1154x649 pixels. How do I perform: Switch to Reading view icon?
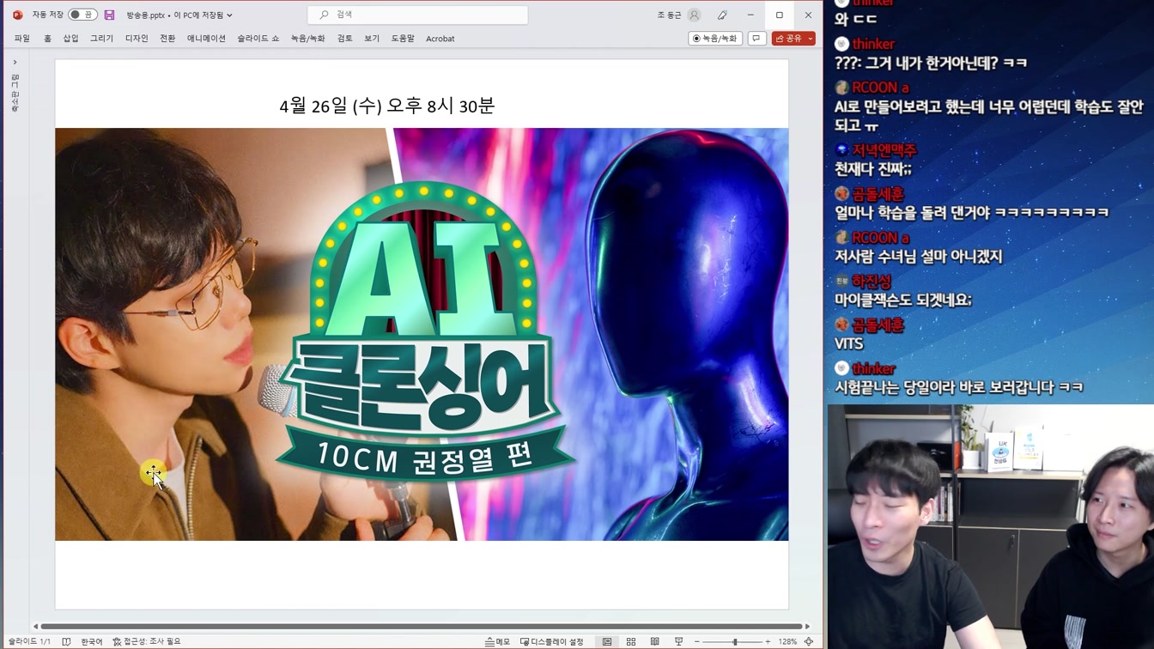pos(654,641)
